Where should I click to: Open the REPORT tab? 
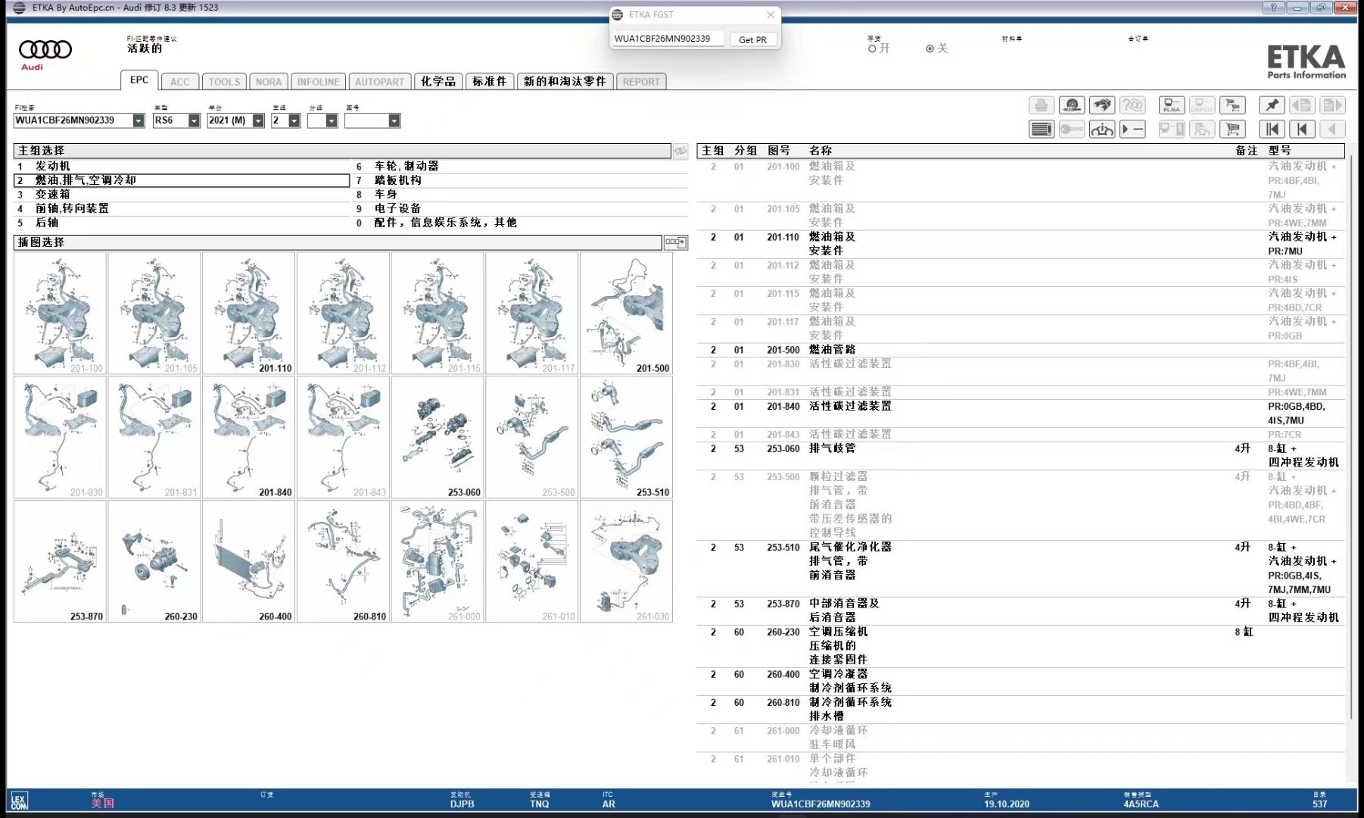pyautogui.click(x=641, y=82)
